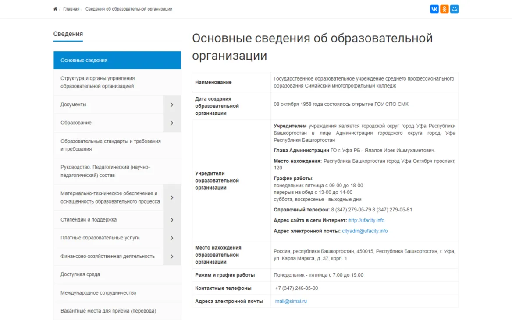
Task: Open Документы menu item
Action: point(108,104)
